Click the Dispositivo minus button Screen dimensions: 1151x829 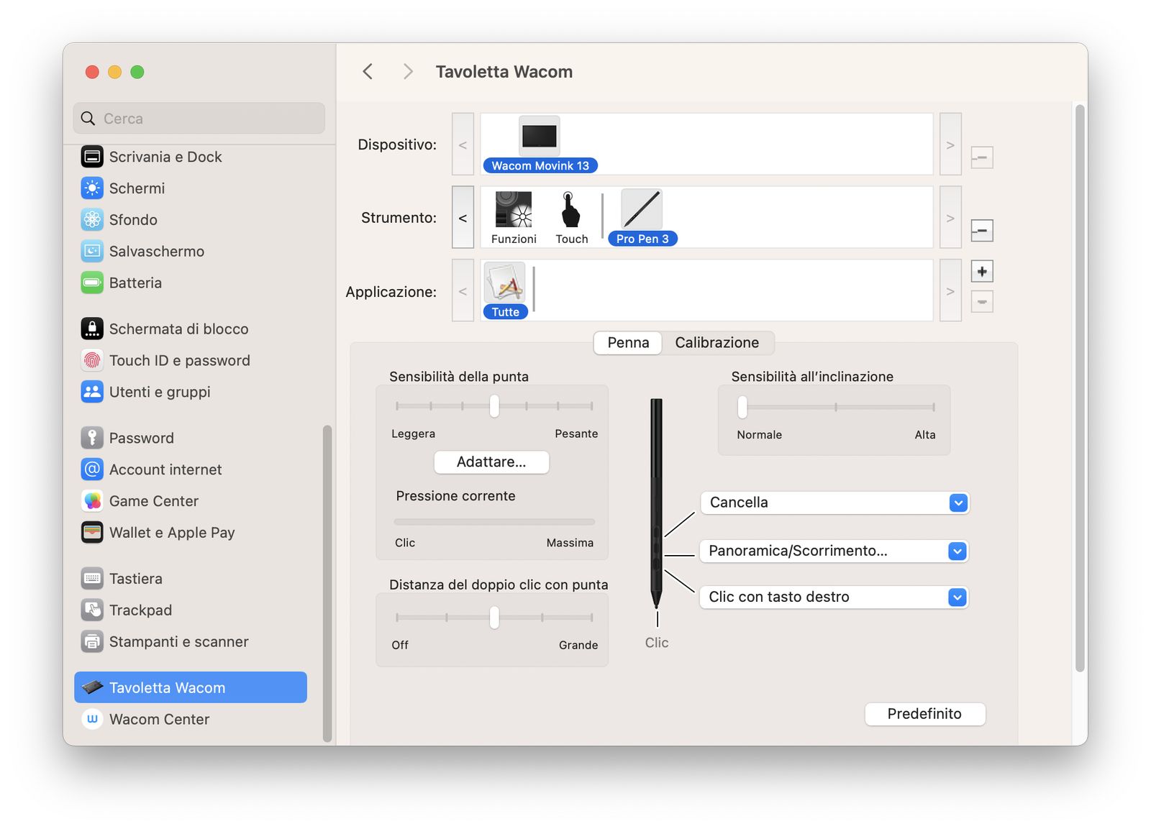tap(982, 157)
